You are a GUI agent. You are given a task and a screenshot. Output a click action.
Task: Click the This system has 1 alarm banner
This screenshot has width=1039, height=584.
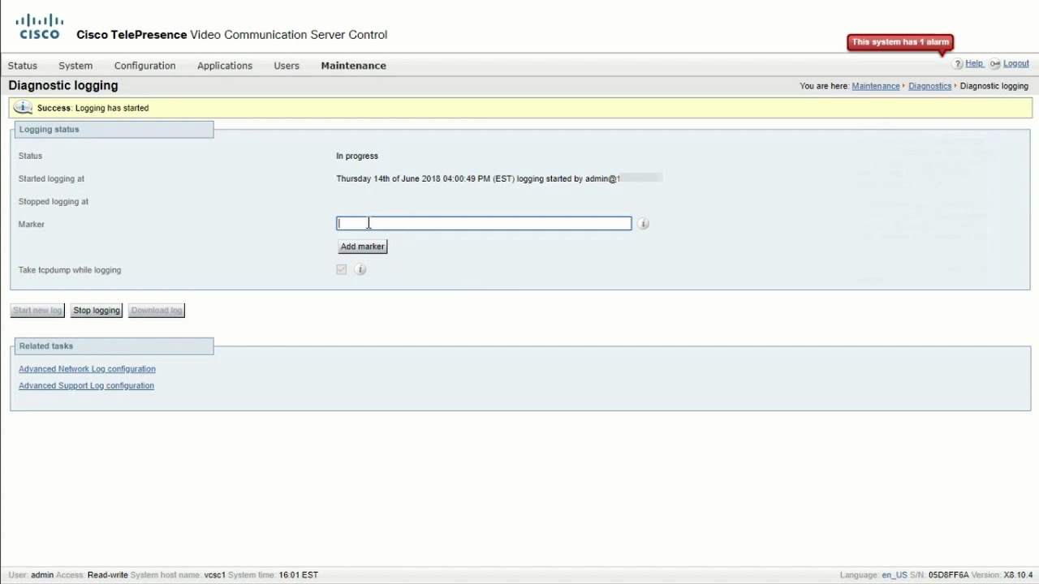(900, 42)
